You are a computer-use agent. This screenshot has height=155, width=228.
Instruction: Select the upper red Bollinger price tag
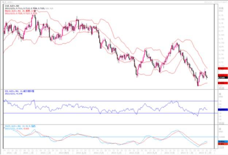221,68
